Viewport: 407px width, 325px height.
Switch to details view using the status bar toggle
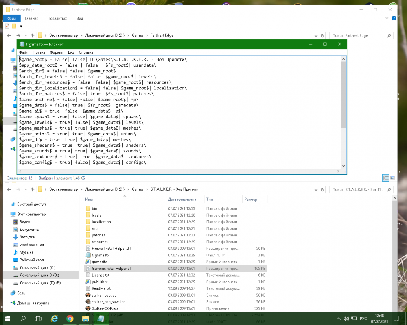coord(385,178)
